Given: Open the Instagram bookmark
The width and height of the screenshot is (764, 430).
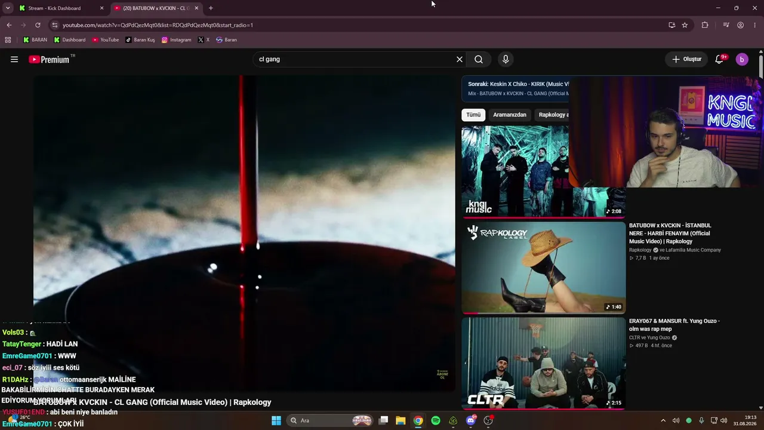Looking at the screenshot, I should tap(177, 40).
